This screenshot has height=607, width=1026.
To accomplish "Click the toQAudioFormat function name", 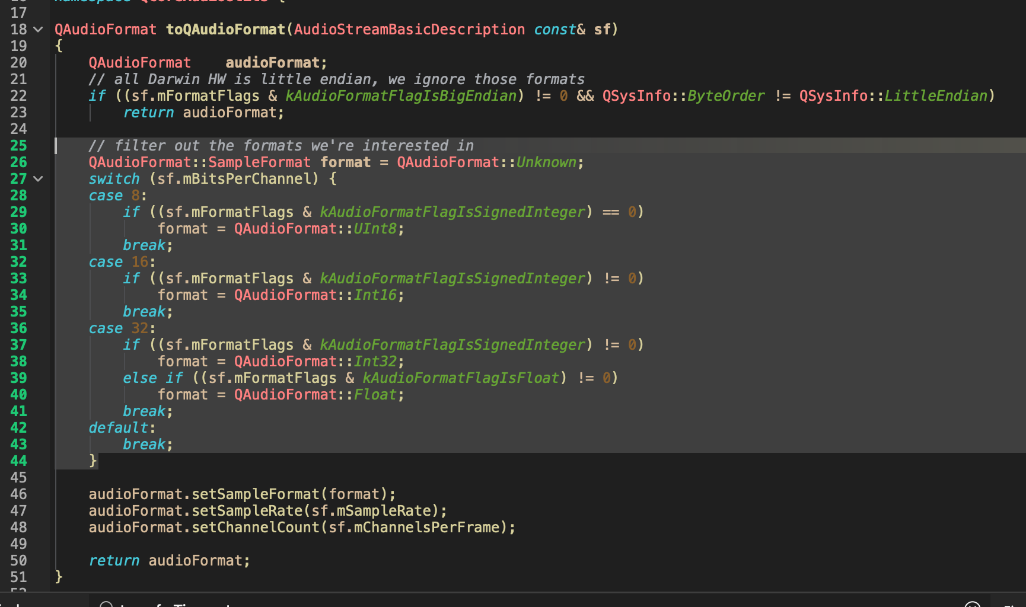I will click(x=225, y=30).
